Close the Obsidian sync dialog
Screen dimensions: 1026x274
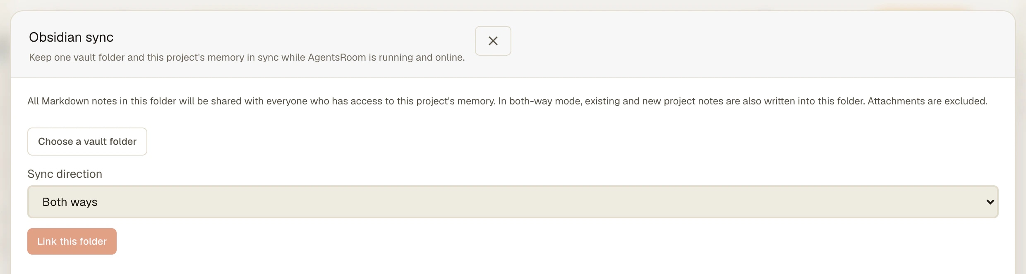coord(493,41)
